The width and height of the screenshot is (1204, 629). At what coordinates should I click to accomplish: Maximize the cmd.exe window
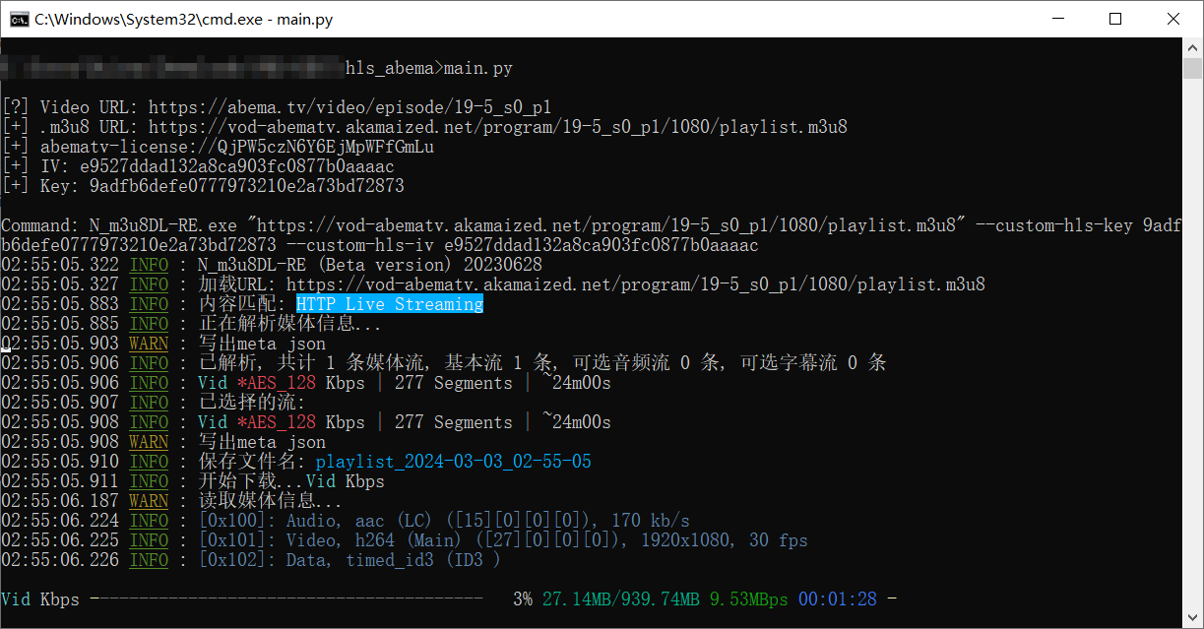[x=1115, y=19]
